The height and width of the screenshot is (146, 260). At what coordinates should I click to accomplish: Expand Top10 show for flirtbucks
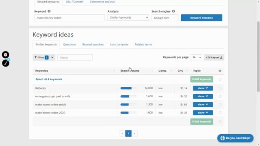pyautogui.click(x=203, y=88)
